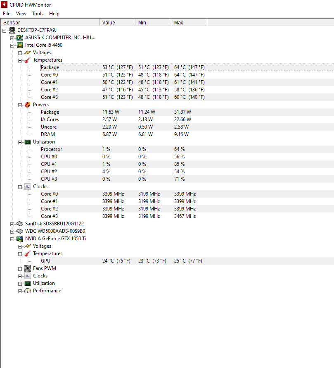
Task: Expand the GPU Voltages section
Action: tap(20, 247)
